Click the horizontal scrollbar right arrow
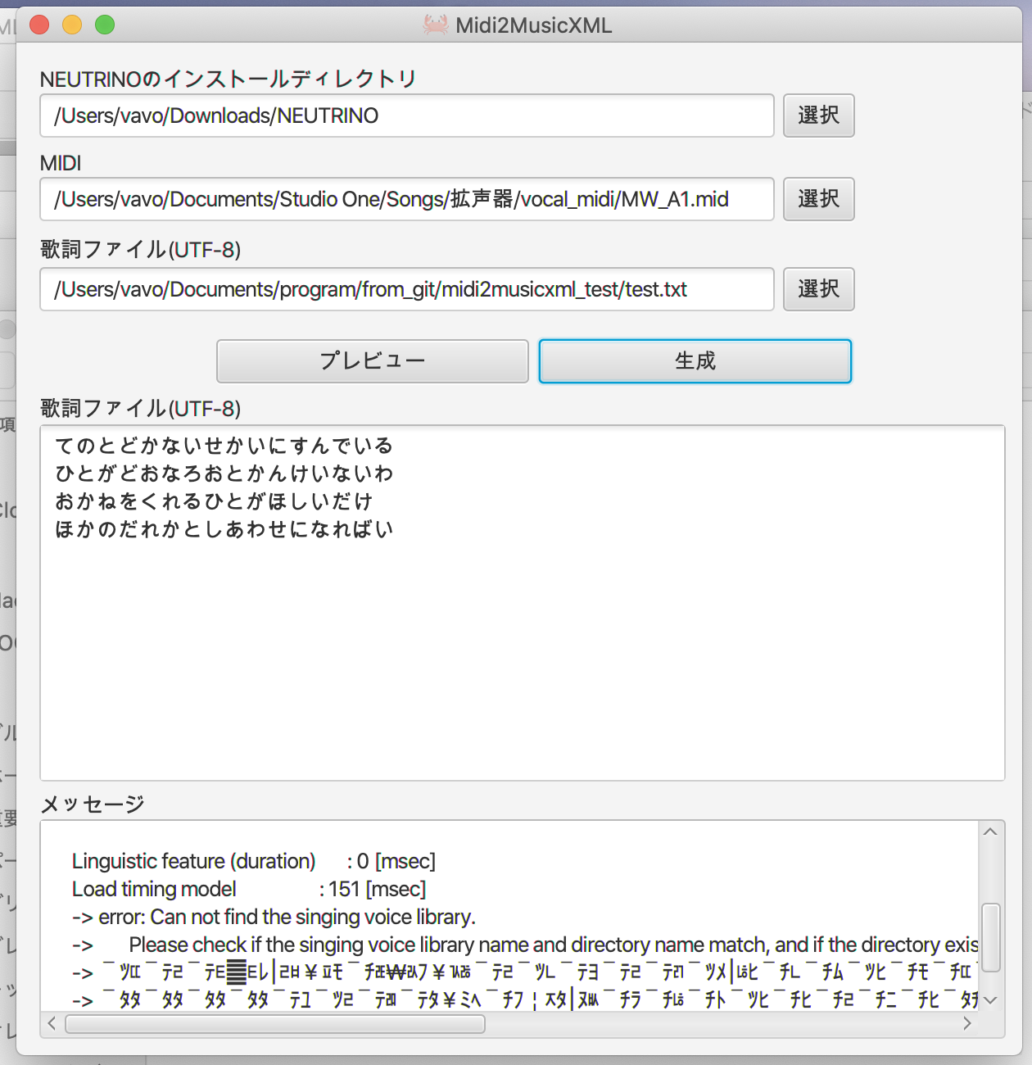Viewport: 1032px width, 1065px height. point(967,1023)
